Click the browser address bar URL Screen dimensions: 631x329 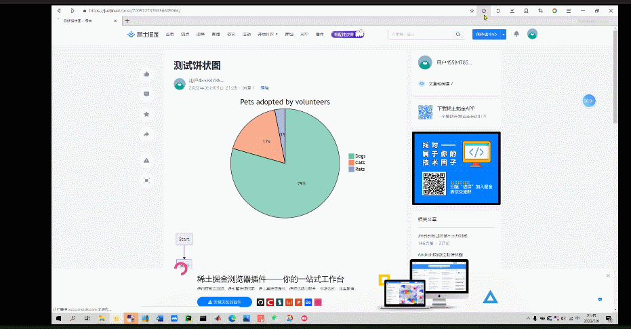click(x=134, y=11)
